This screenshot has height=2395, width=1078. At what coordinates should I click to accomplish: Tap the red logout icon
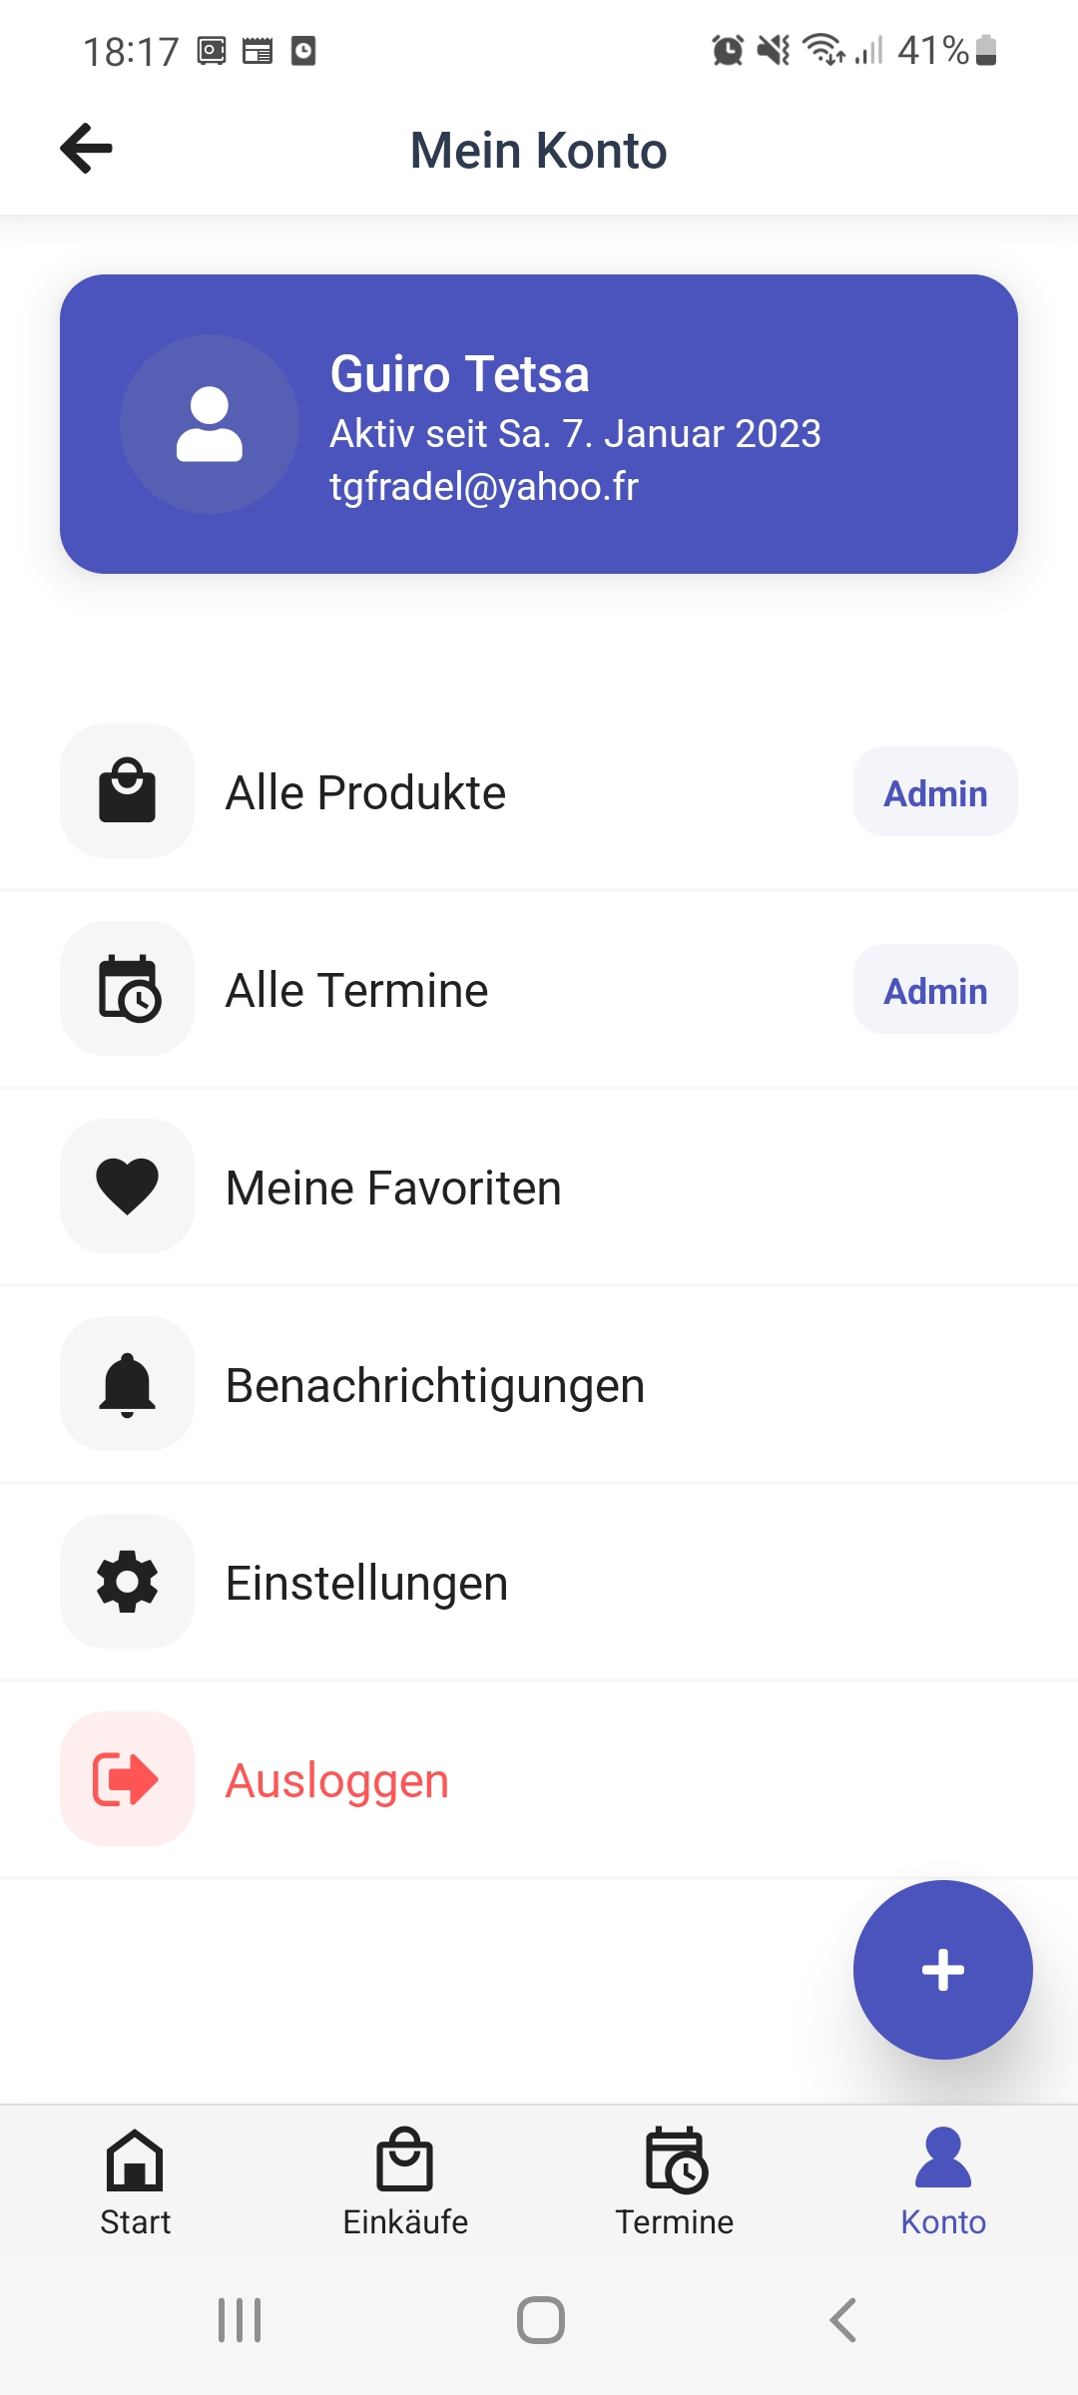coord(128,1778)
